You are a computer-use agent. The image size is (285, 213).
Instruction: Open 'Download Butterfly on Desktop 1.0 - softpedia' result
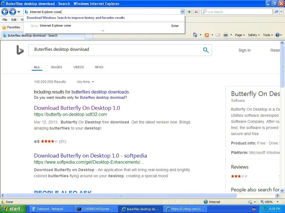pyautogui.click(x=90, y=156)
